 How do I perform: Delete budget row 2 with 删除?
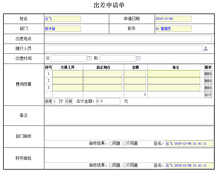[208, 81]
